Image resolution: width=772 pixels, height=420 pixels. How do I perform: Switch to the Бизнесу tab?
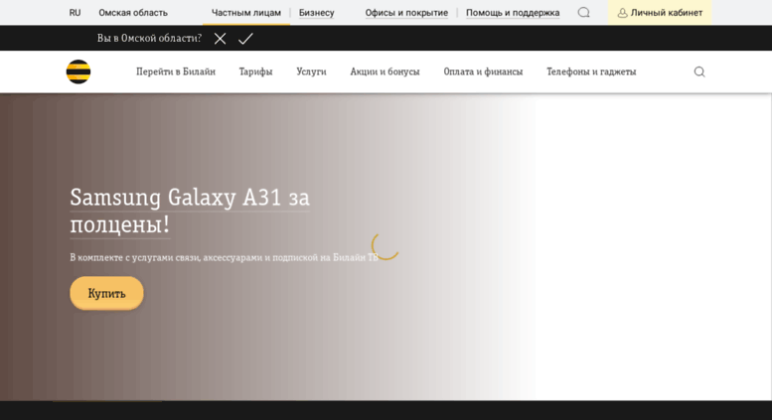click(x=317, y=13)
